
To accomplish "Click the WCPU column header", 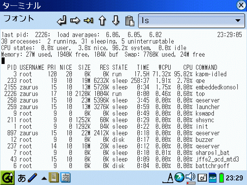I will point(165,67).
